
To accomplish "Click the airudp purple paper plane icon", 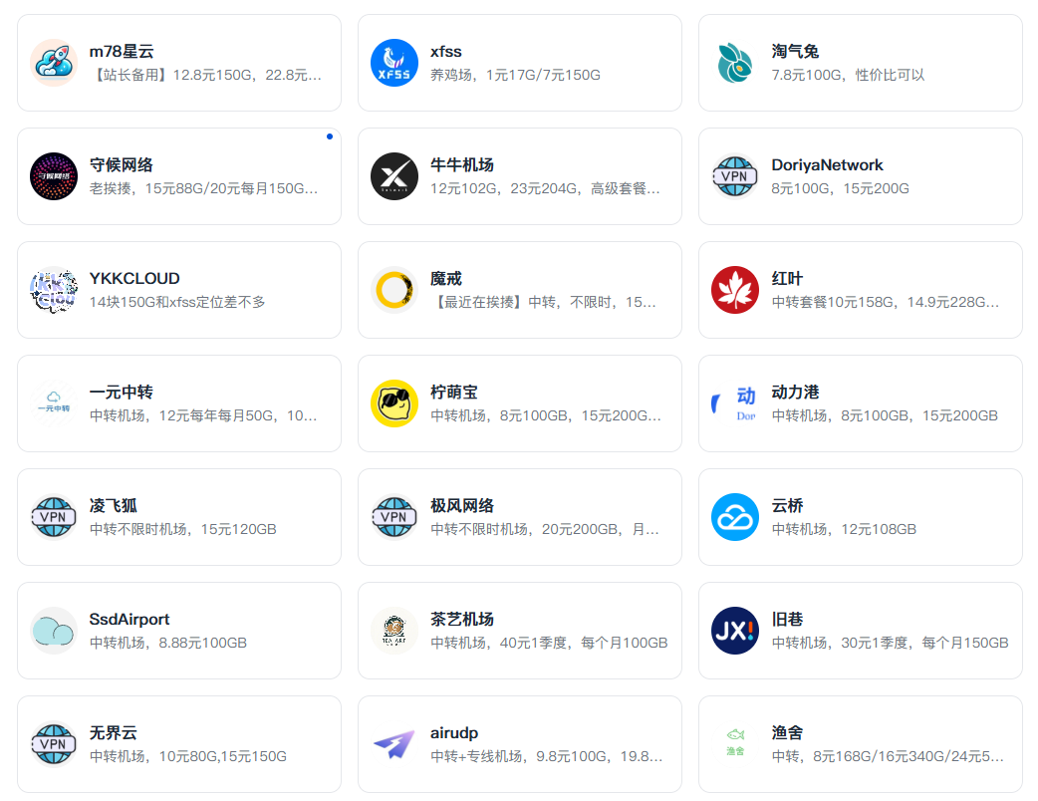I will [394, 744].
